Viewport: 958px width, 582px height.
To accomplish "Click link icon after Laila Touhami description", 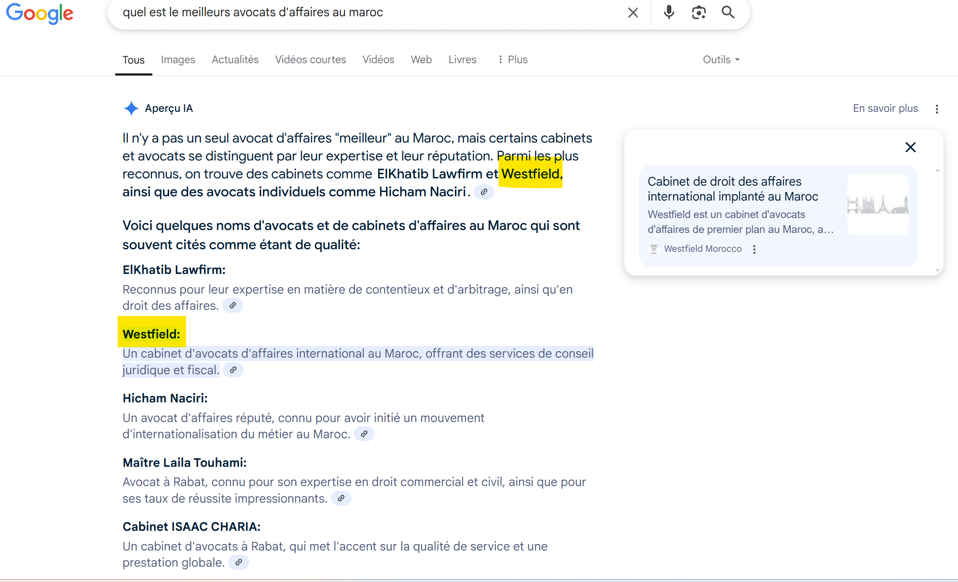I will [x=341, y=498].
